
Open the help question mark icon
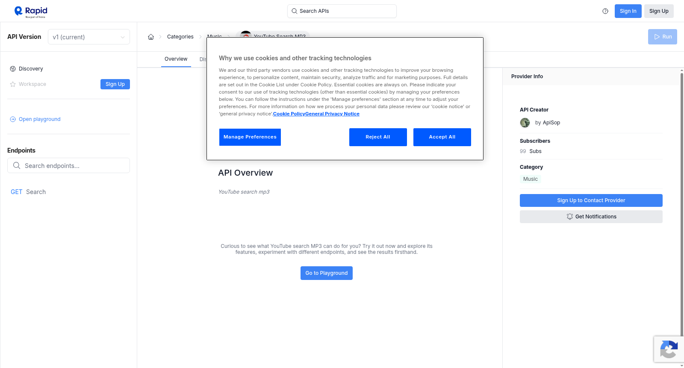click(605, 11)
